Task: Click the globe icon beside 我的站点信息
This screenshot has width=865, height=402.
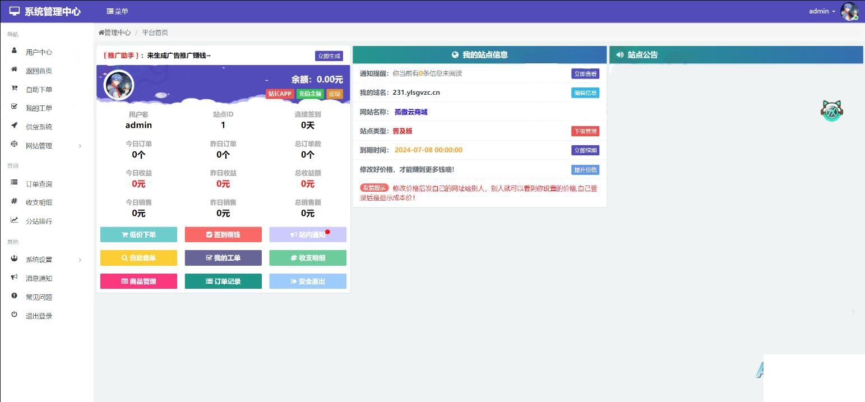Action: [x=455, y=55]
